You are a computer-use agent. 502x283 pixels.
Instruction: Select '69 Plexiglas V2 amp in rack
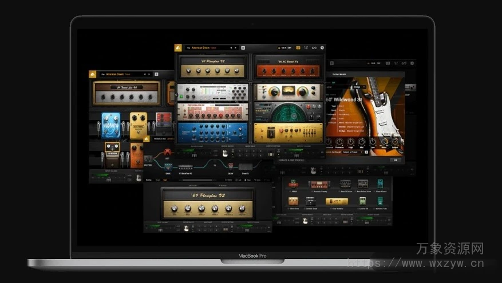tap(212, 67)
